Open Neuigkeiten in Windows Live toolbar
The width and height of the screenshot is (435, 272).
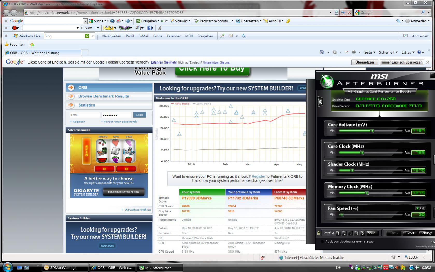click(x=112, y=36)
